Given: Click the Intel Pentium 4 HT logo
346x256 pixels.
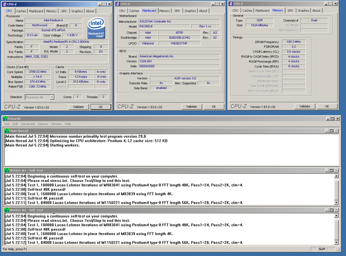Looking at the screenshot, I should [96, 28].
